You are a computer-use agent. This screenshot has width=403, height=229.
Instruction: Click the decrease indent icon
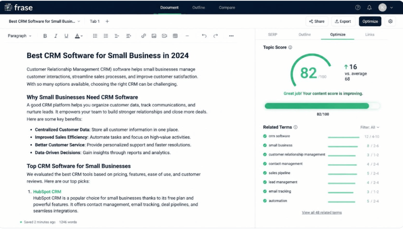tap(117, 36)
